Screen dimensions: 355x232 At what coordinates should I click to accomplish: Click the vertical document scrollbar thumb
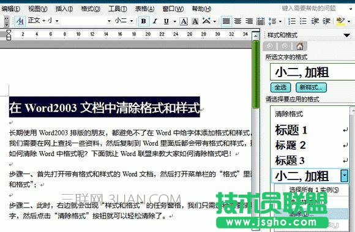pos(256,74)
